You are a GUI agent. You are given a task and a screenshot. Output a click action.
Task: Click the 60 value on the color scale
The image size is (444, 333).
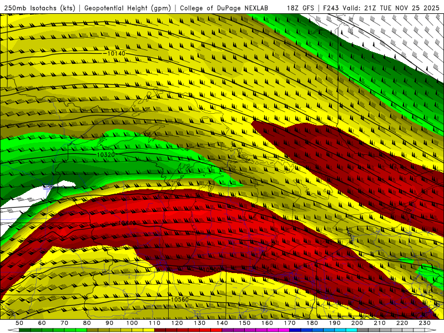click(42, 323)
